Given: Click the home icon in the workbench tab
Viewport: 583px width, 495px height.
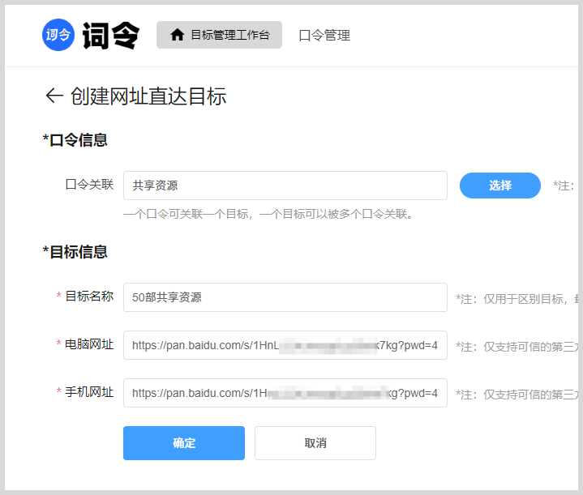Looking at the screenshot, I should pos(177,35).
